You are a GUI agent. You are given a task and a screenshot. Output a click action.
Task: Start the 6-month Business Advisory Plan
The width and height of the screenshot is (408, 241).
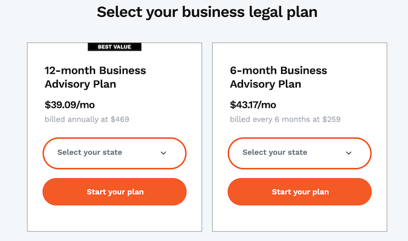299,192
